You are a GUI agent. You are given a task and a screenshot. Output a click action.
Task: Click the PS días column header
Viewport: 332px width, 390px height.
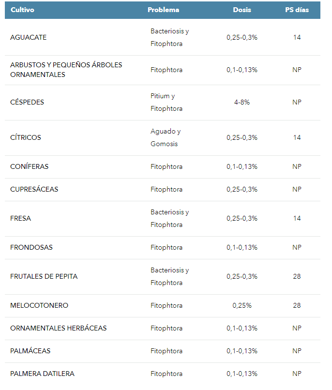pyautogui.click(x=297, y=10)
